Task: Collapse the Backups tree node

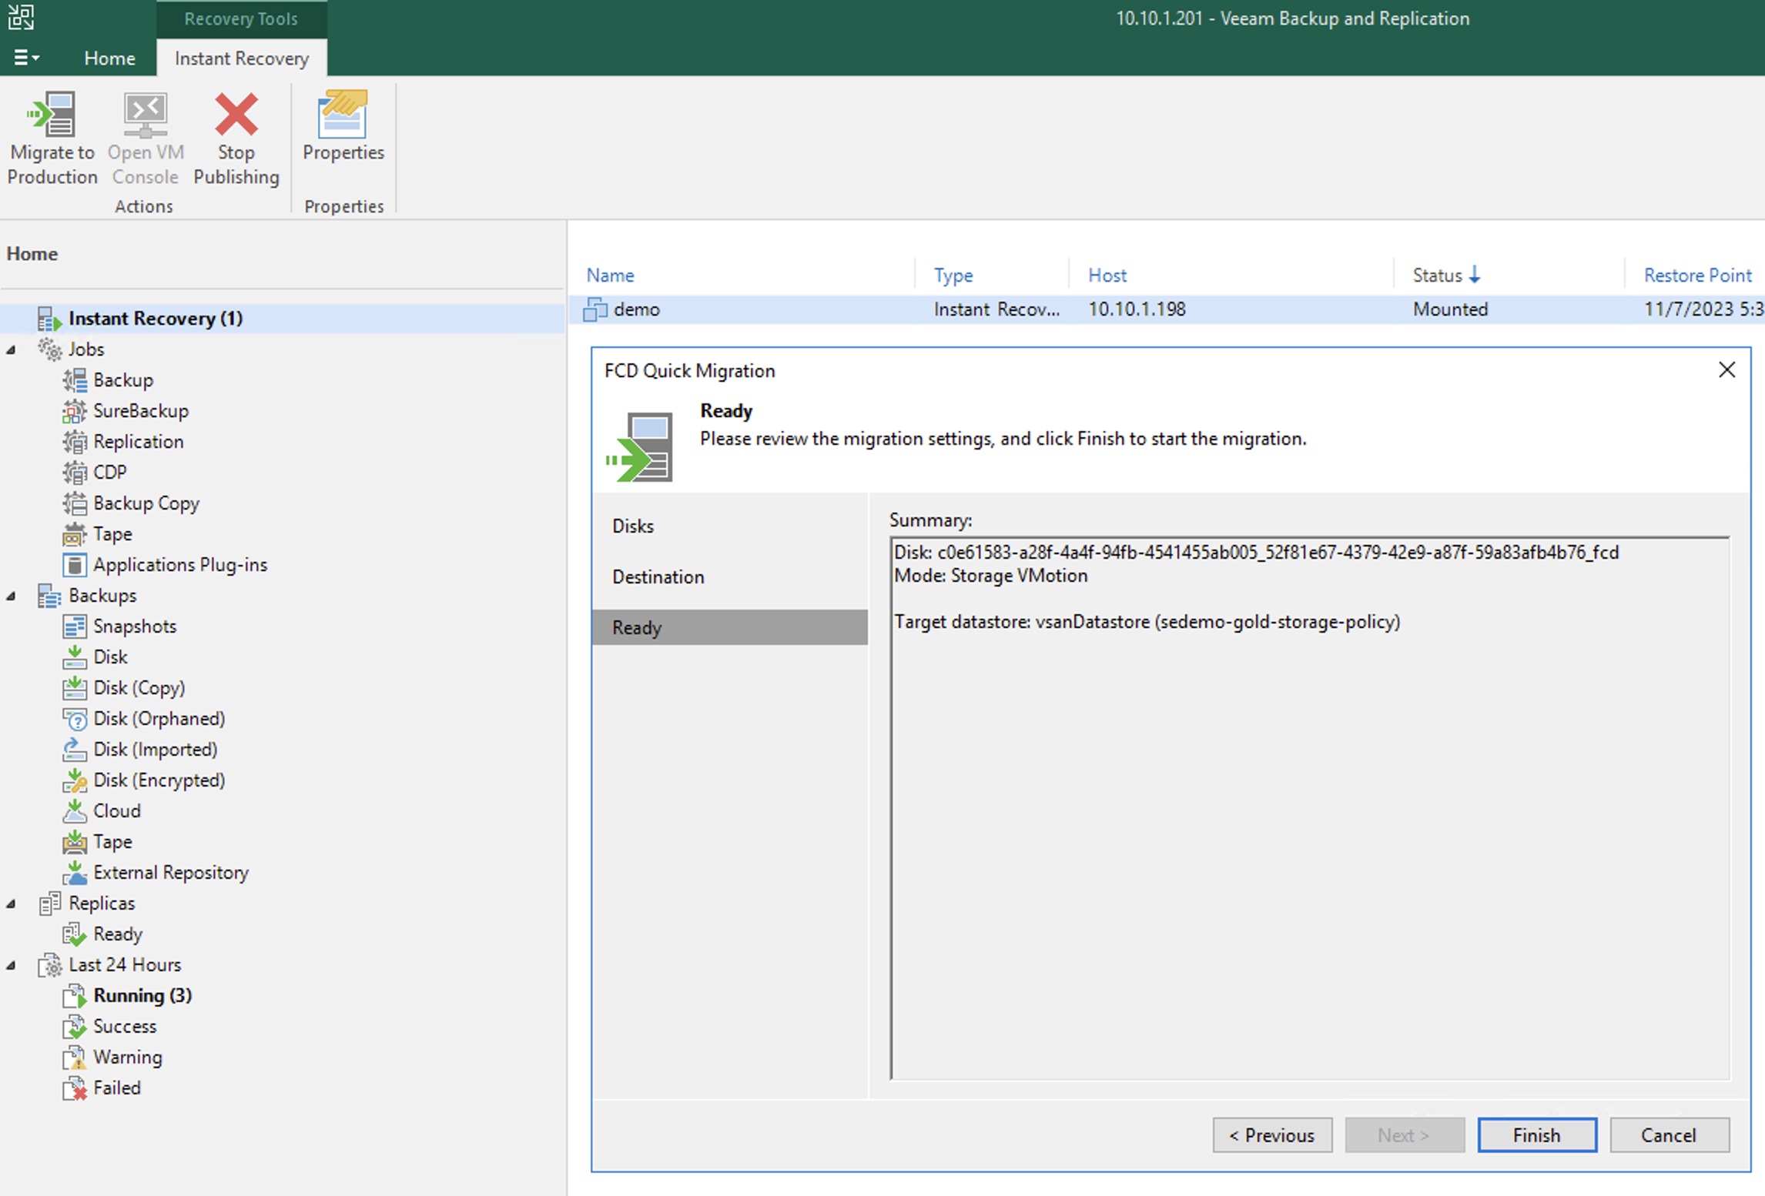Action: [12, 596]
